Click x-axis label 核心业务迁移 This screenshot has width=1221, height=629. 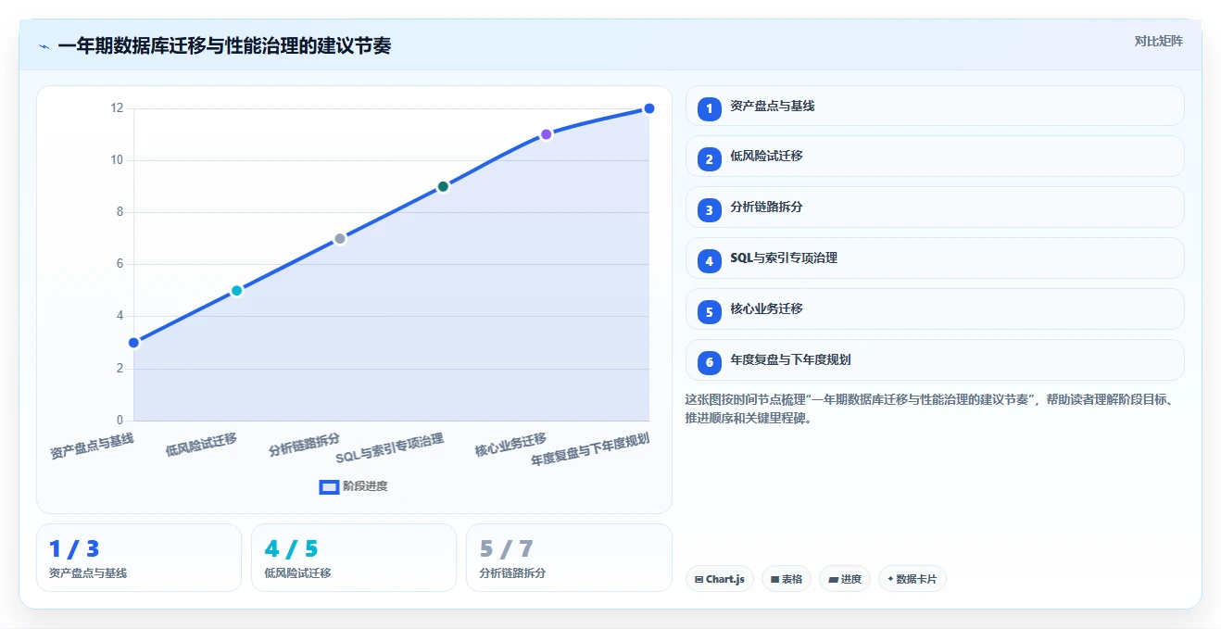tap(510, 445)
